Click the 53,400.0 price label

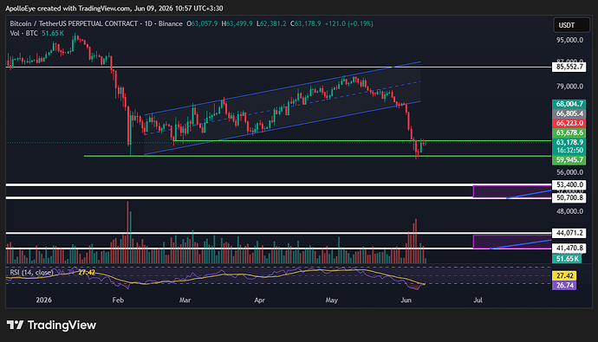tap(569, 184)
